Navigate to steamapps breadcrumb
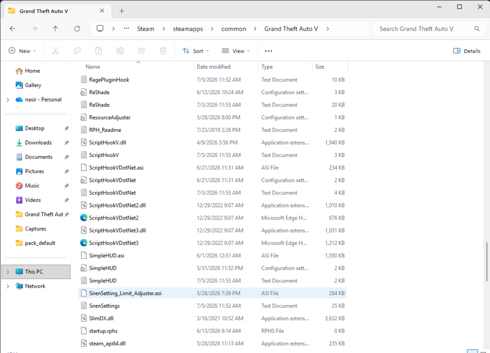490x353 pixels. click(188, 29)
